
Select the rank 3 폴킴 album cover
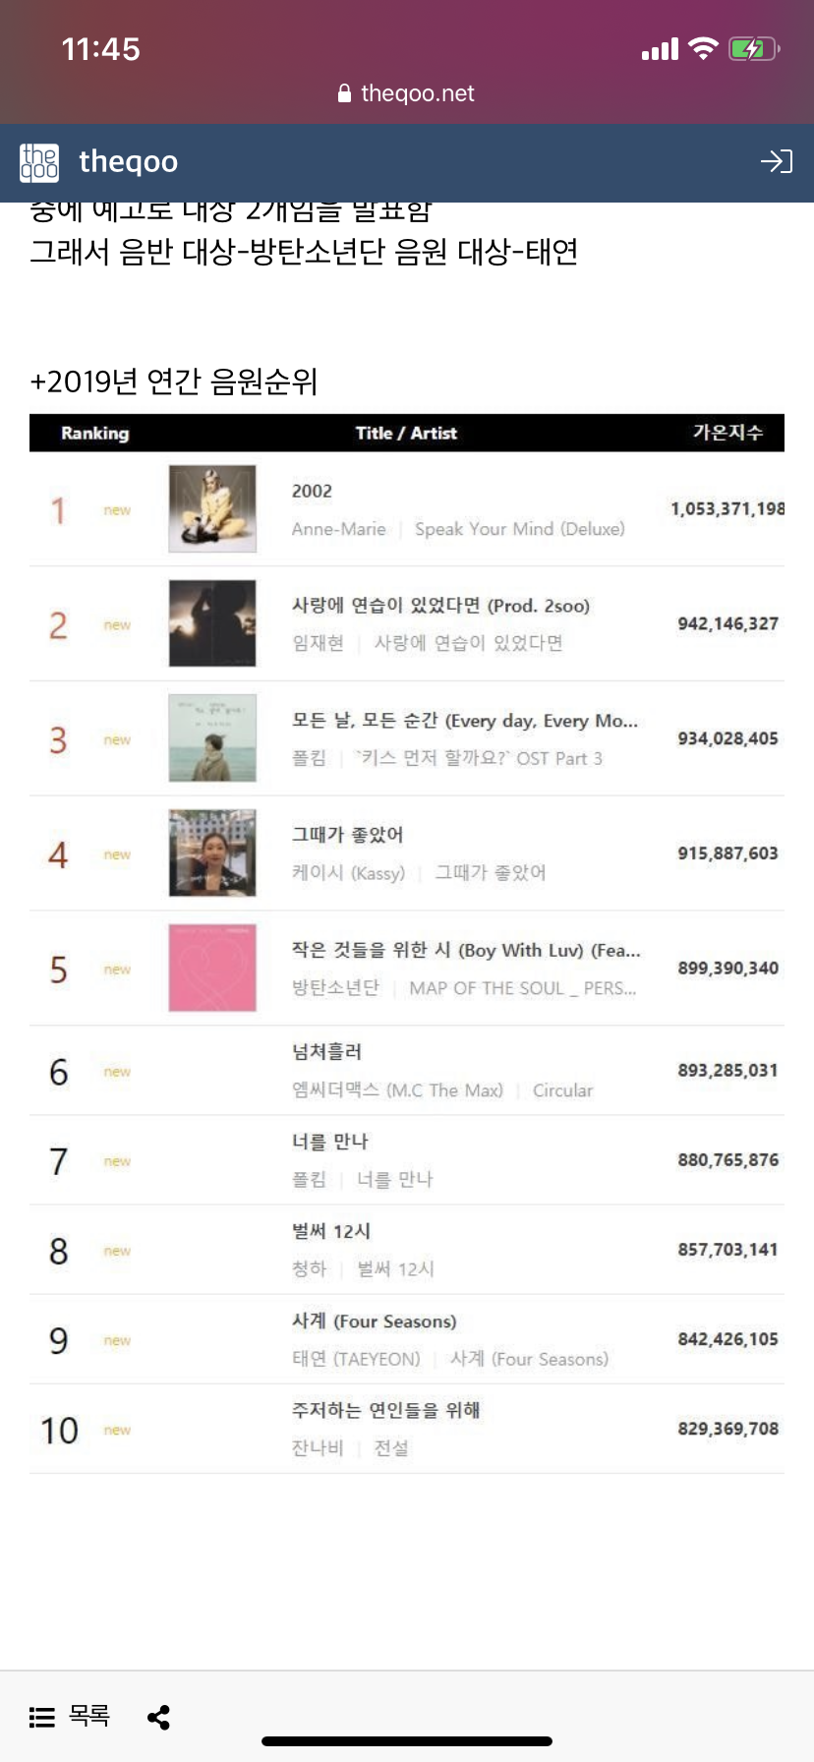(212, 738)
